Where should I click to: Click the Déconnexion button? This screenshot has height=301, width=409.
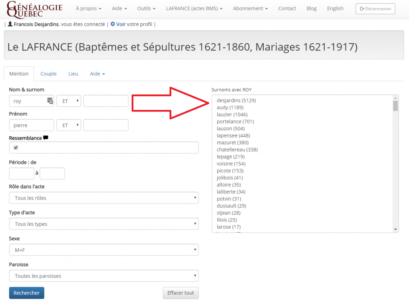click(375, 9)
